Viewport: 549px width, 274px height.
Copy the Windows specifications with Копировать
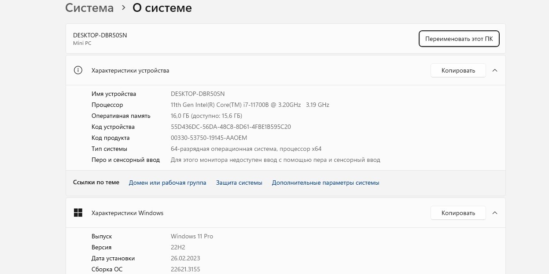pos(458,213)
